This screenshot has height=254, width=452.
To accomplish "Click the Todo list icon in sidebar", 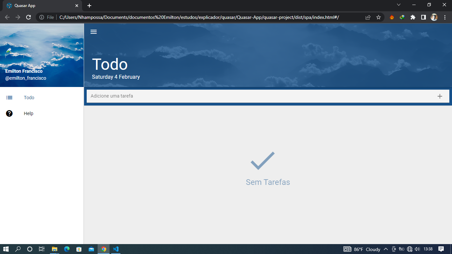I will coord(9,98).
